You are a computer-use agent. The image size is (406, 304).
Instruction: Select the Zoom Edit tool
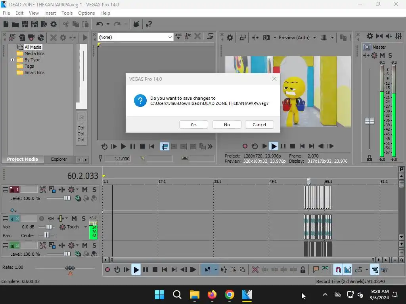pos(243,270)
